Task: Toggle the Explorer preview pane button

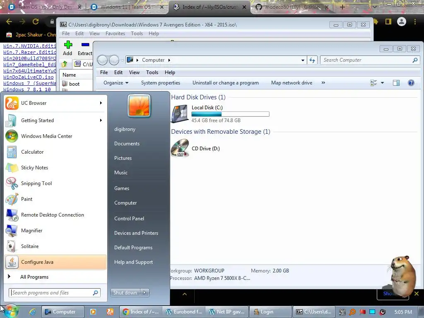Action: [396, 83]
